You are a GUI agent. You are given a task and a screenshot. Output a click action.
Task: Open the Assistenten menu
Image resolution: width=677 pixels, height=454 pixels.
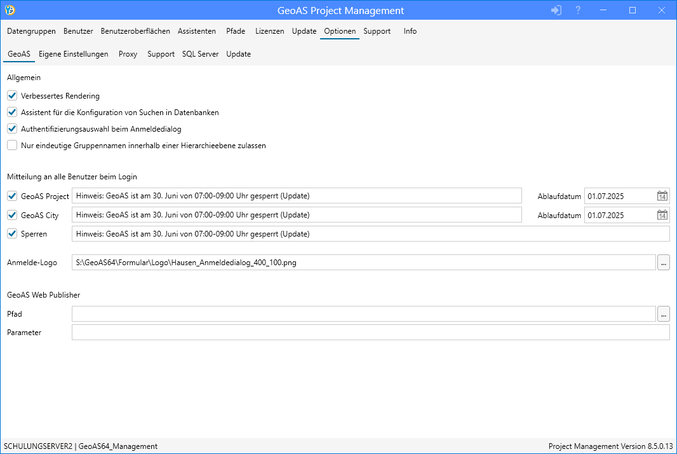(x=197, y=31)
